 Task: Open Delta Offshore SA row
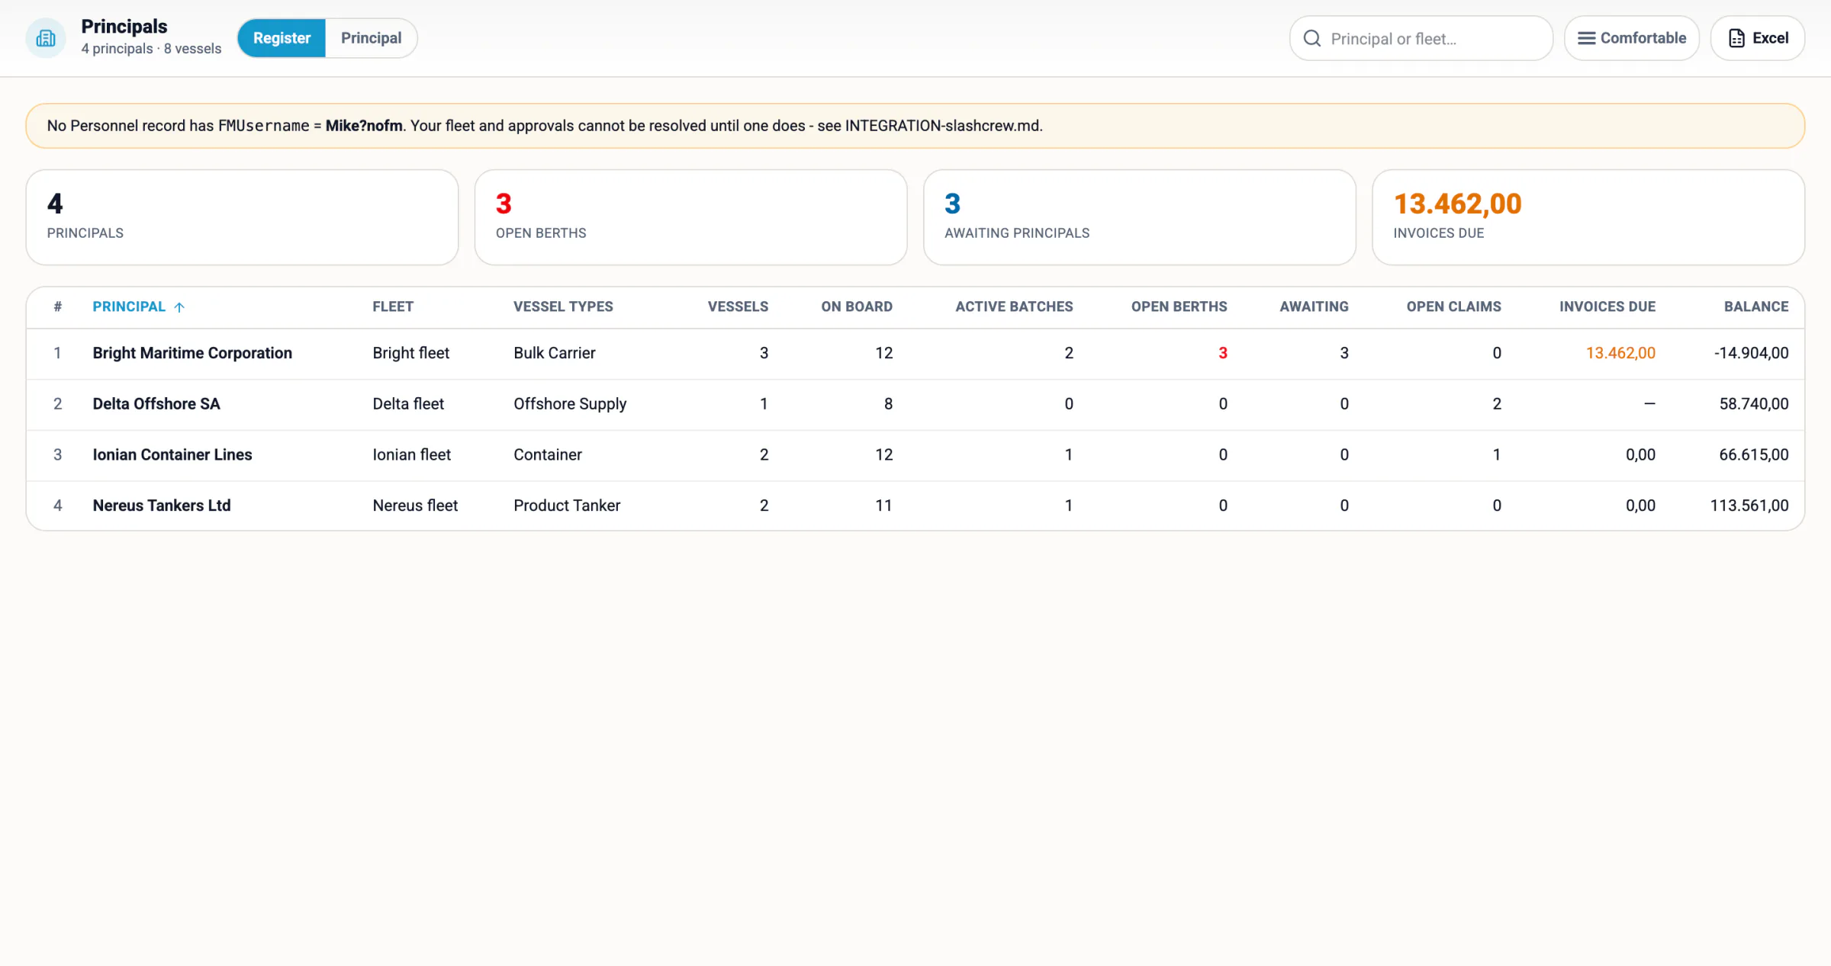[915, 404]
